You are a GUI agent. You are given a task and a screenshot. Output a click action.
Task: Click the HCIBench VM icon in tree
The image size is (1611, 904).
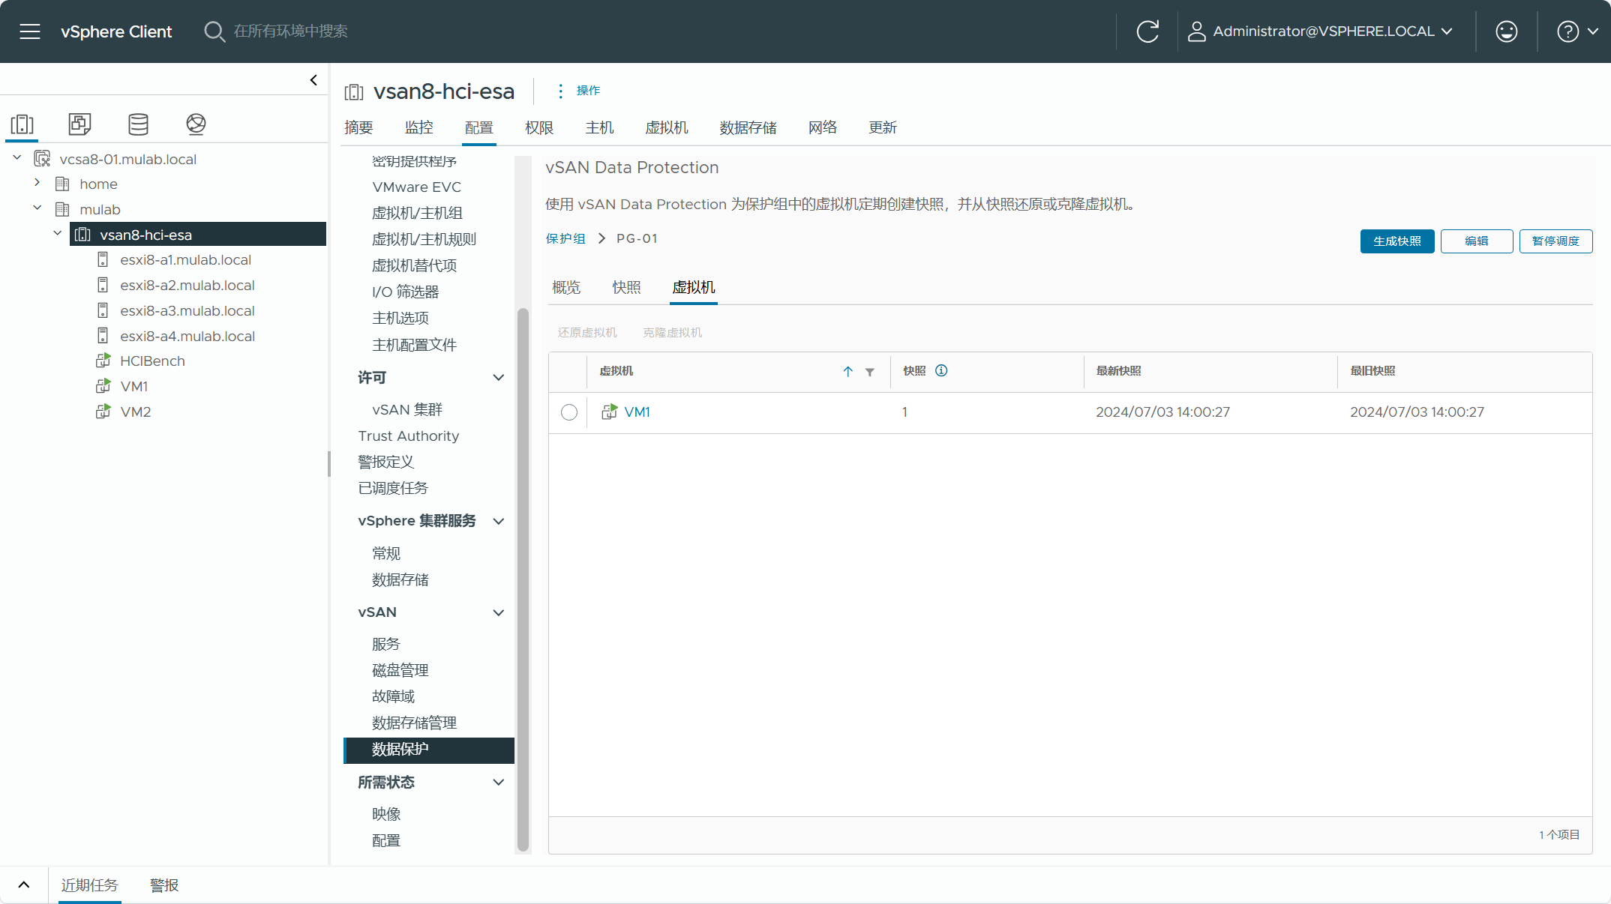(103, 361)
